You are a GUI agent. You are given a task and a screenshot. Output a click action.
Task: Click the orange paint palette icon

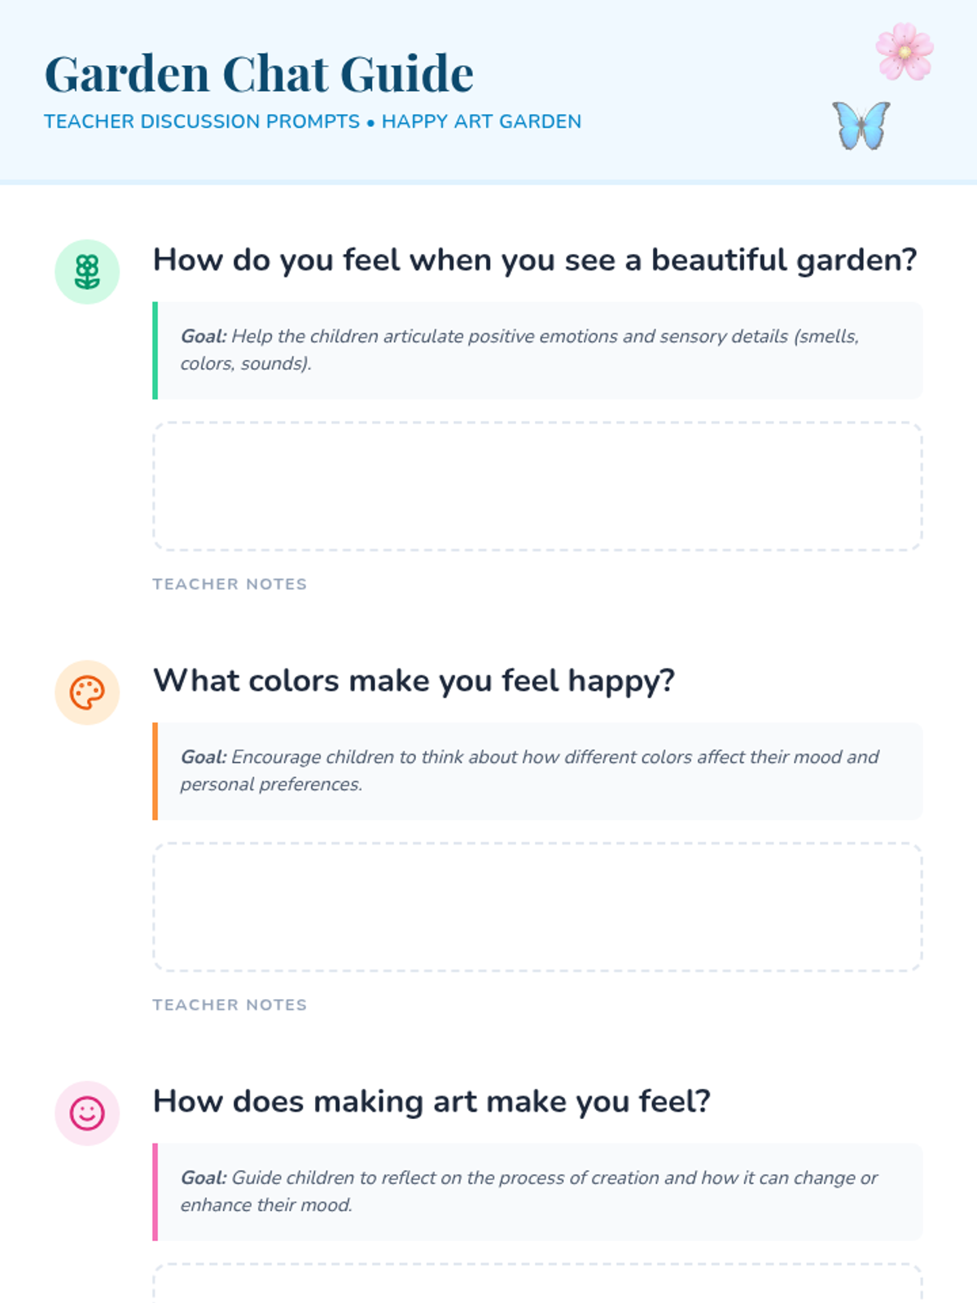click(87, 693)
